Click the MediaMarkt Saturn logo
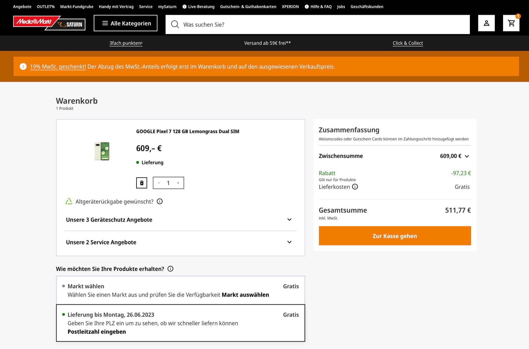529x349 pixels. coord(49,23)
